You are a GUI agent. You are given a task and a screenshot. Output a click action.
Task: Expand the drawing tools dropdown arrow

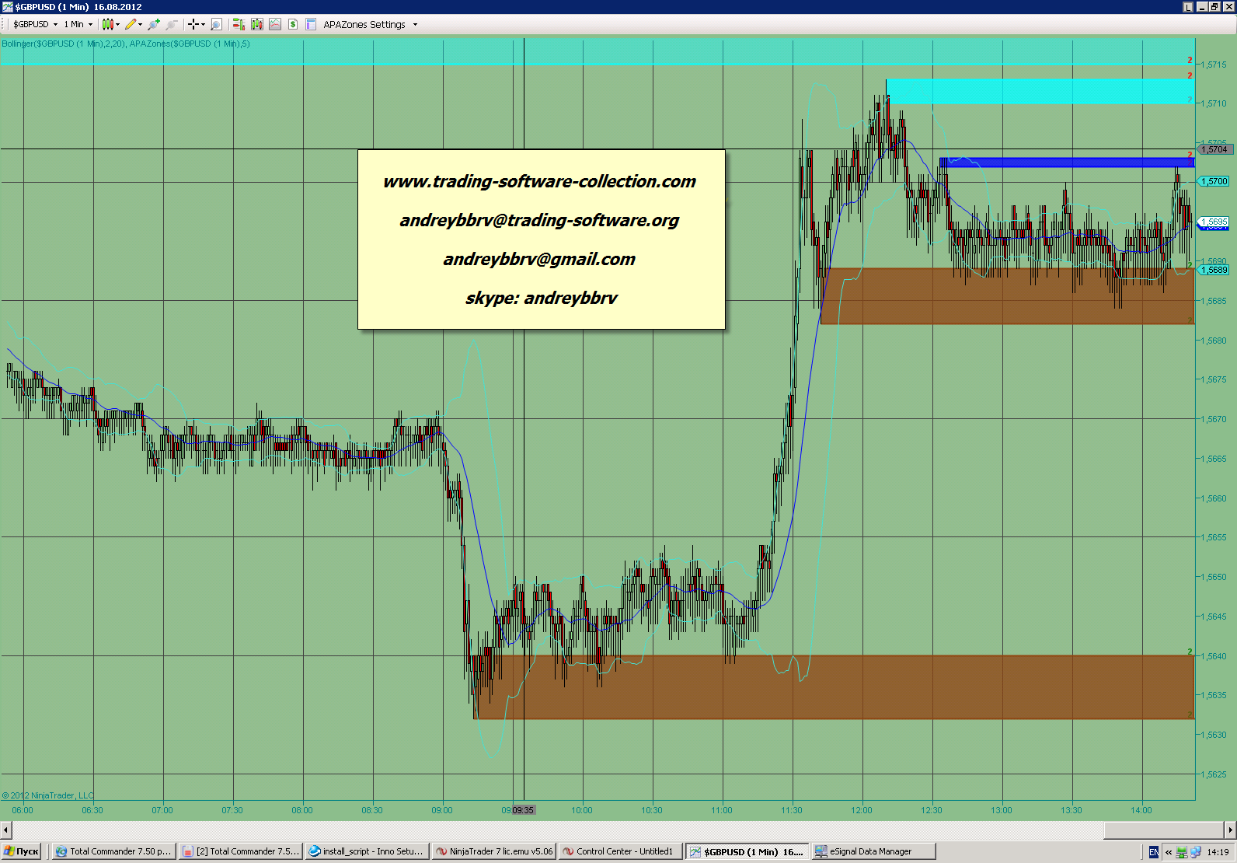click(x=141, y=25)
